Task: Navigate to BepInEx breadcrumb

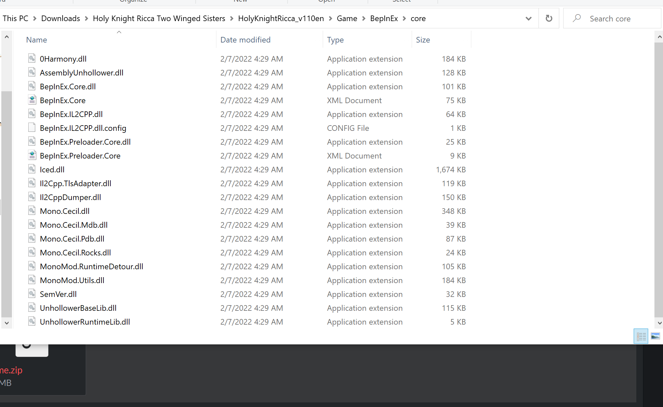Action: coord(384,18)
